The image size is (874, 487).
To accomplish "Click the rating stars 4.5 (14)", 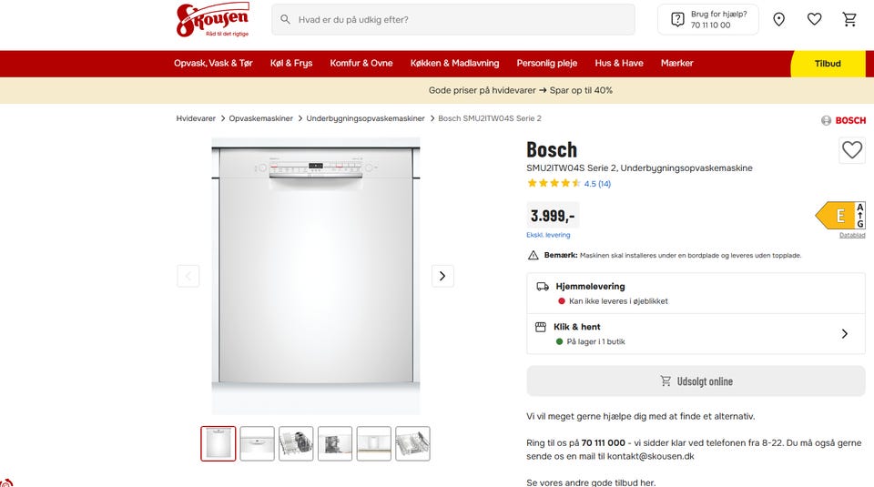I will (568, 183).
